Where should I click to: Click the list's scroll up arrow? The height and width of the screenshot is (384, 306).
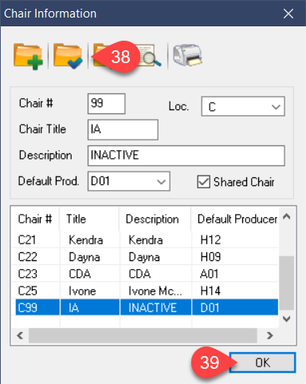coord(287,216)
